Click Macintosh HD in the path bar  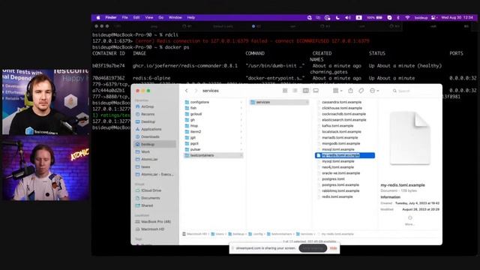[x=195, y=234]
